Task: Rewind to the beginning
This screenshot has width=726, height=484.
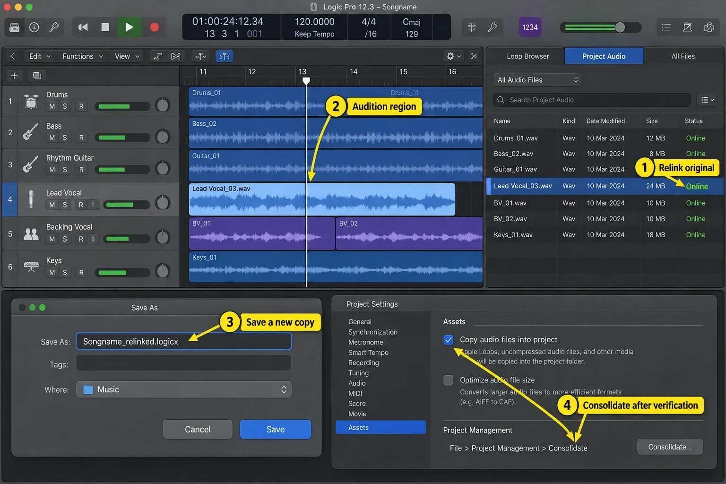Action: (x=83, y=27)
